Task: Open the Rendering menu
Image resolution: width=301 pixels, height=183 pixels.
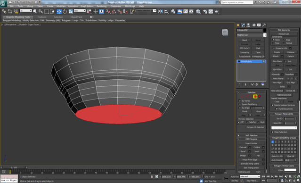Action: tap(102, 6)
